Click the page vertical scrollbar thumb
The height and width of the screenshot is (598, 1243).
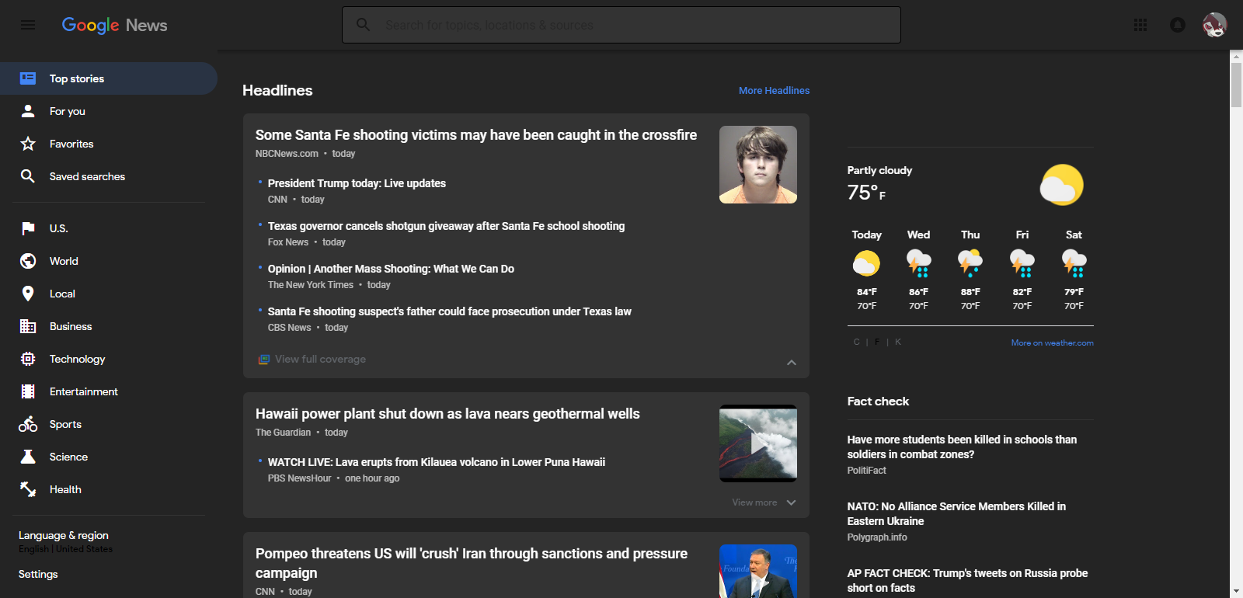[x=1236, y=85]
